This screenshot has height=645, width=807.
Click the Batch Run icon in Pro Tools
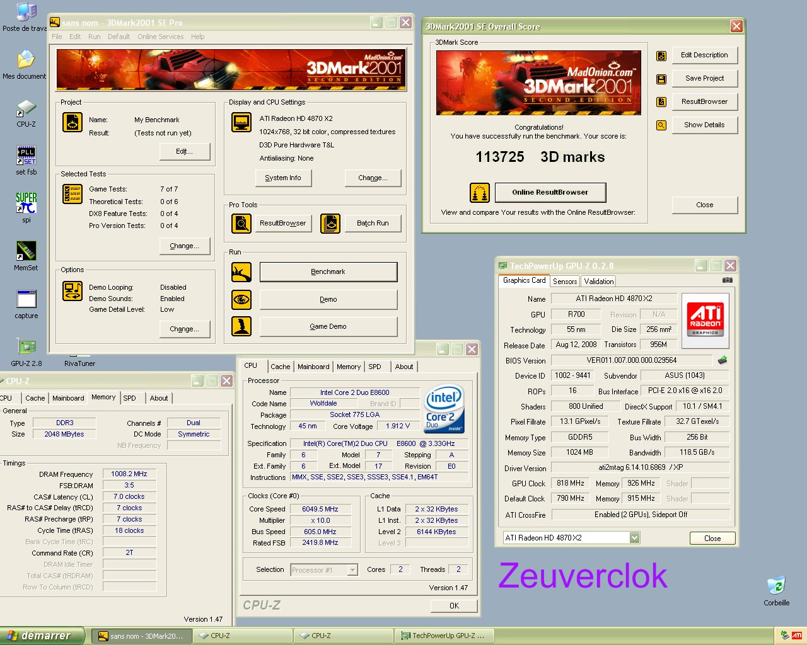tap(330, 223)
